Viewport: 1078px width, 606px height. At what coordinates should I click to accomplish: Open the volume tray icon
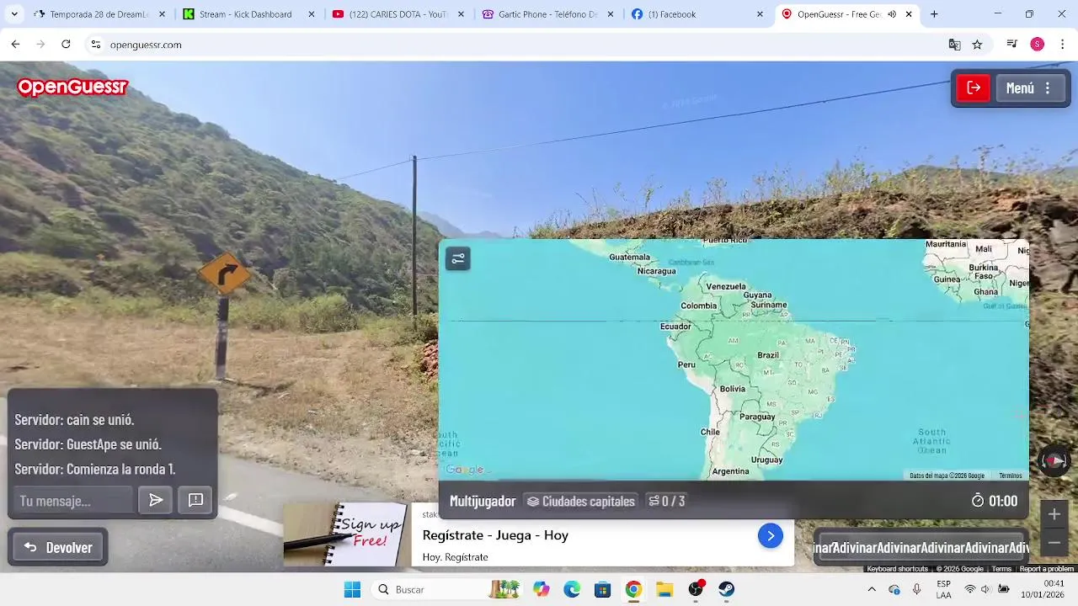[985, 589]
